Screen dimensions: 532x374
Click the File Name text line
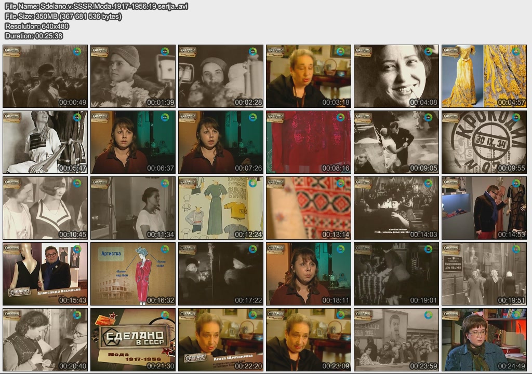tap(96, 7)
